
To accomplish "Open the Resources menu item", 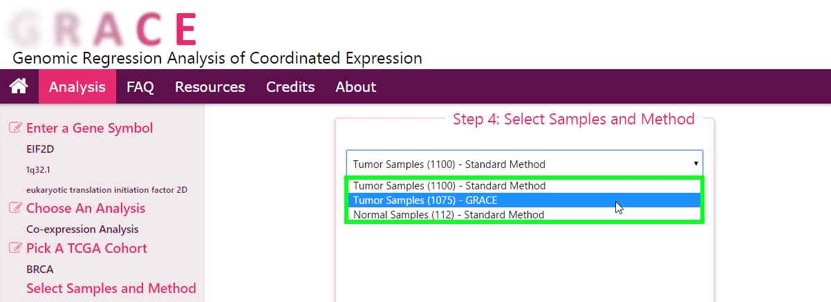I will (x=209, y=86).
